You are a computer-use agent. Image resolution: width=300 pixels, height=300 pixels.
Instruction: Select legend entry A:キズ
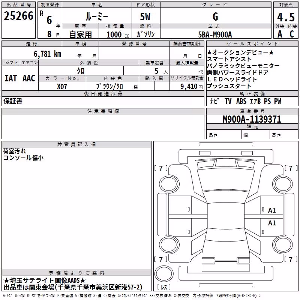pyautogui.click(x=7, y=295)
